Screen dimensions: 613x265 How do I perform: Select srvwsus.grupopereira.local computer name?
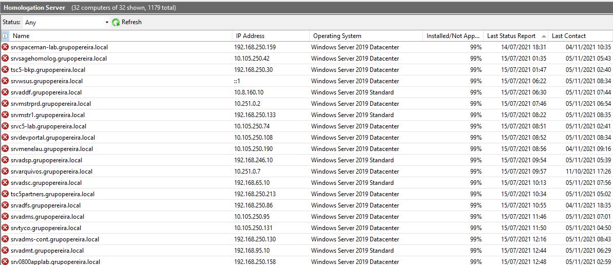tap(47, 81)
